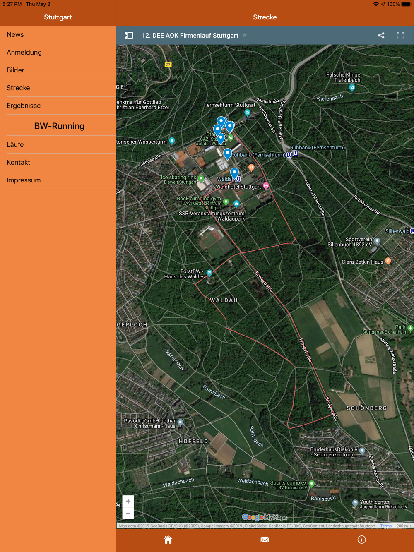Screen dimensions: 414x552
Task: Tap the ForstBW Haus des Waldes marker
Action: 209,273
